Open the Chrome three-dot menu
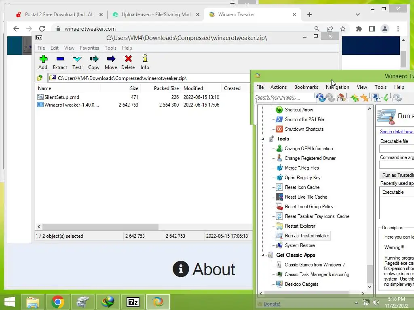414x310 pixels. [398, 29]
